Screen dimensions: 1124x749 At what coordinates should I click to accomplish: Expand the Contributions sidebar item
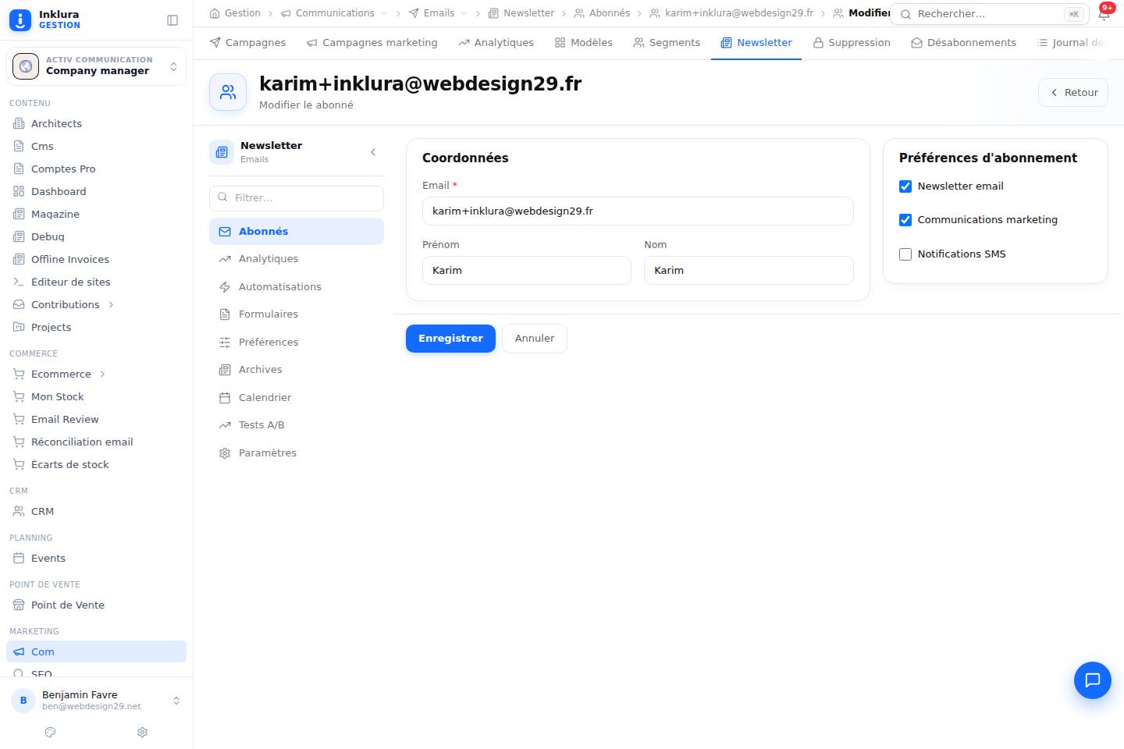coord(112,304)
